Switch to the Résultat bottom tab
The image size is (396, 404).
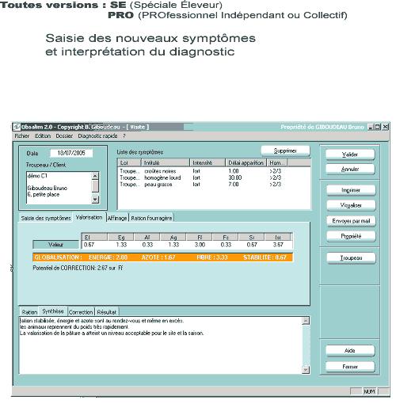tap(107, 312)
